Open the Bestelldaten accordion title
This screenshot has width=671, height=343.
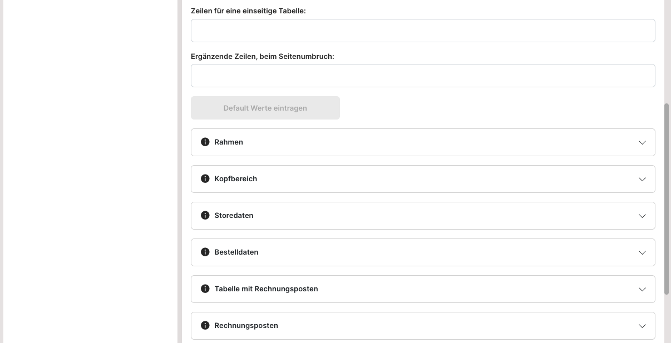(x=236, y=252)
